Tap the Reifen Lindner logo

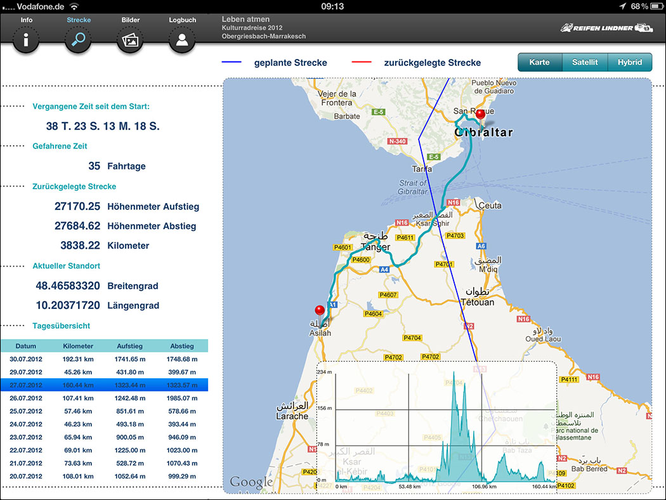(606, 28)
